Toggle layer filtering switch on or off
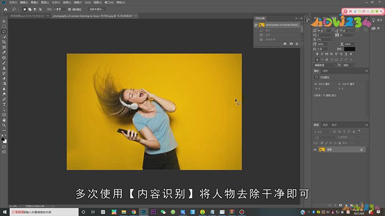 click(x=359, y=131)
